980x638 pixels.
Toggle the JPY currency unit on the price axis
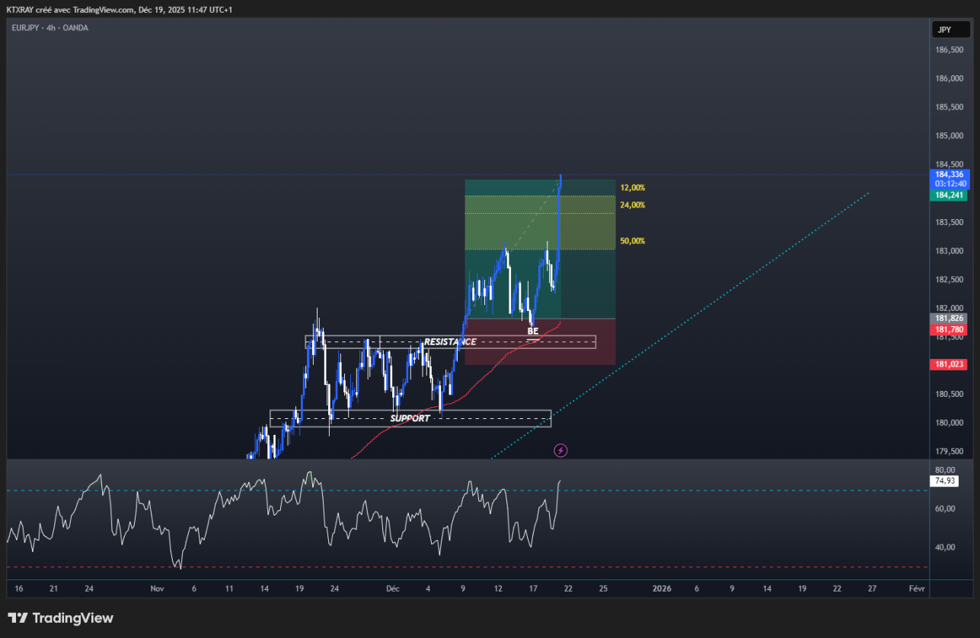pyautogui.click(x=950, y=29)
